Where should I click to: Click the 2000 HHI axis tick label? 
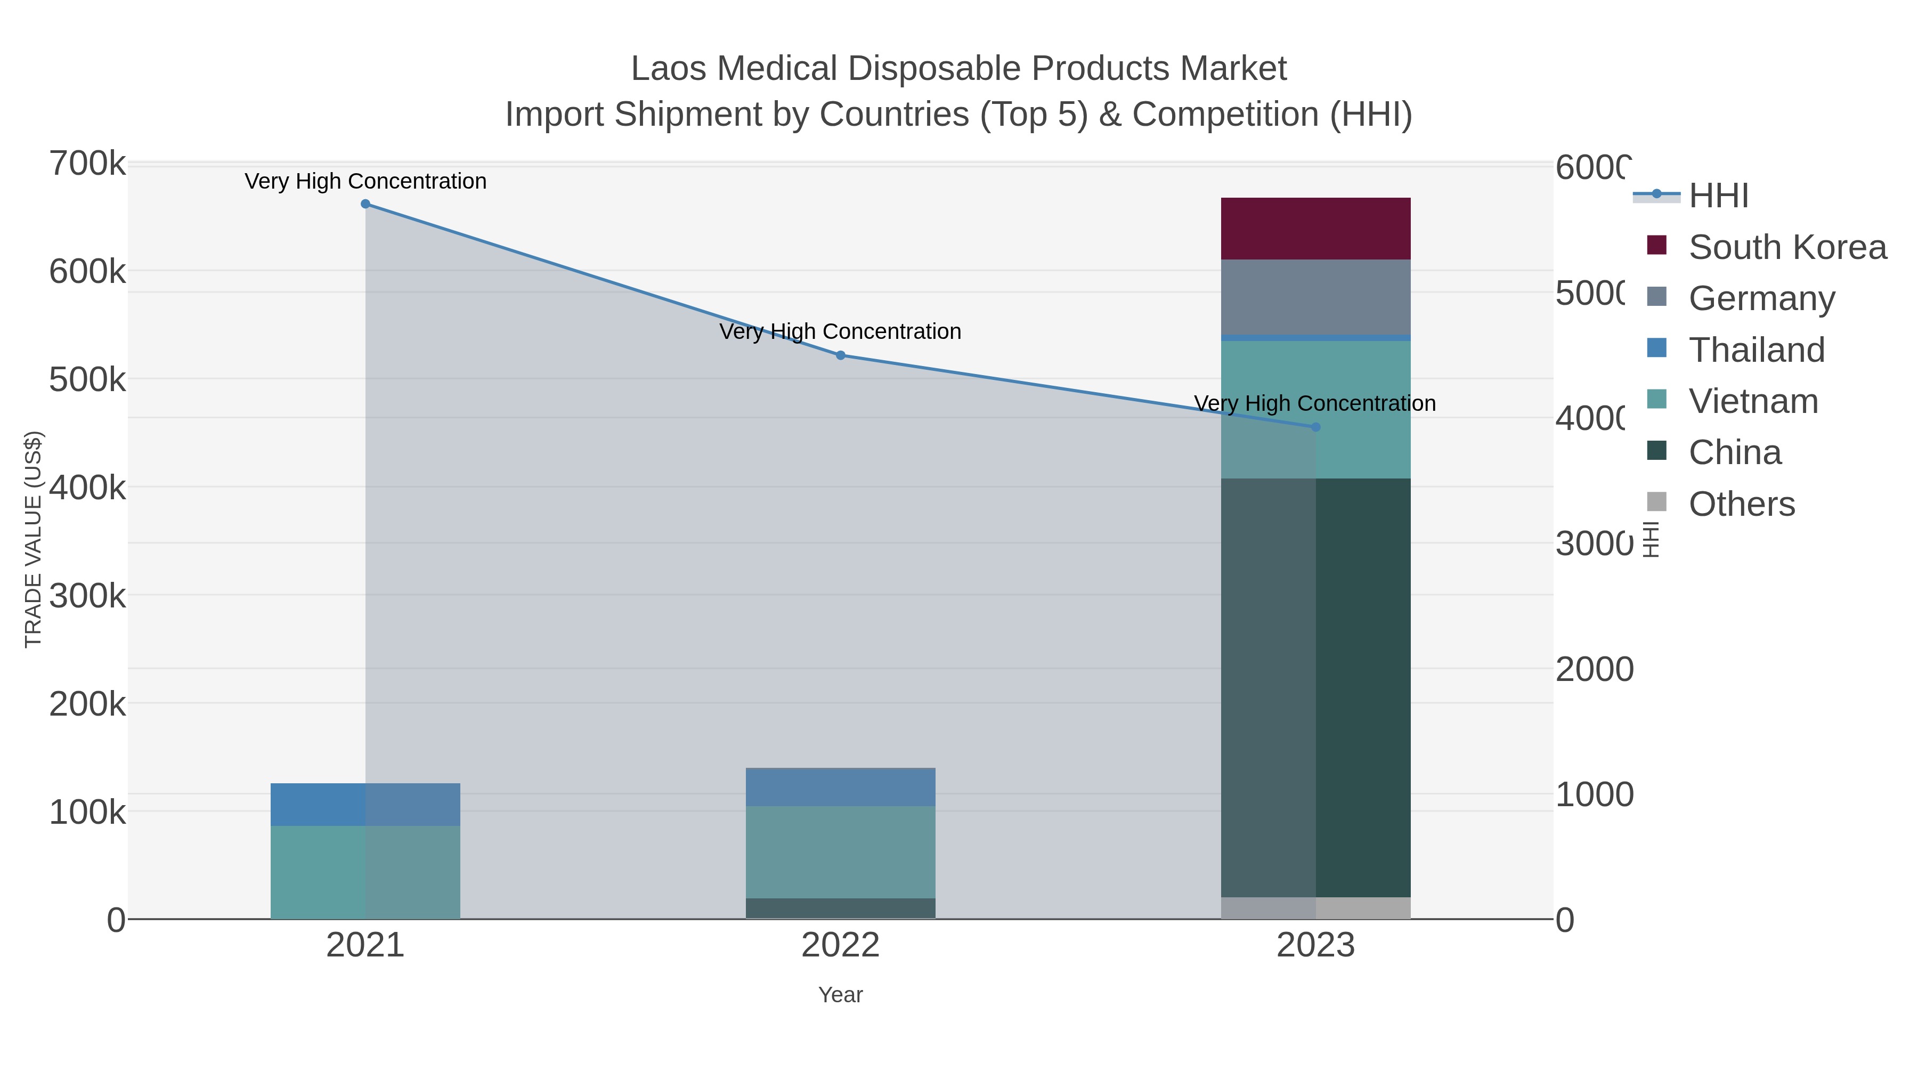click(1594, 669)
